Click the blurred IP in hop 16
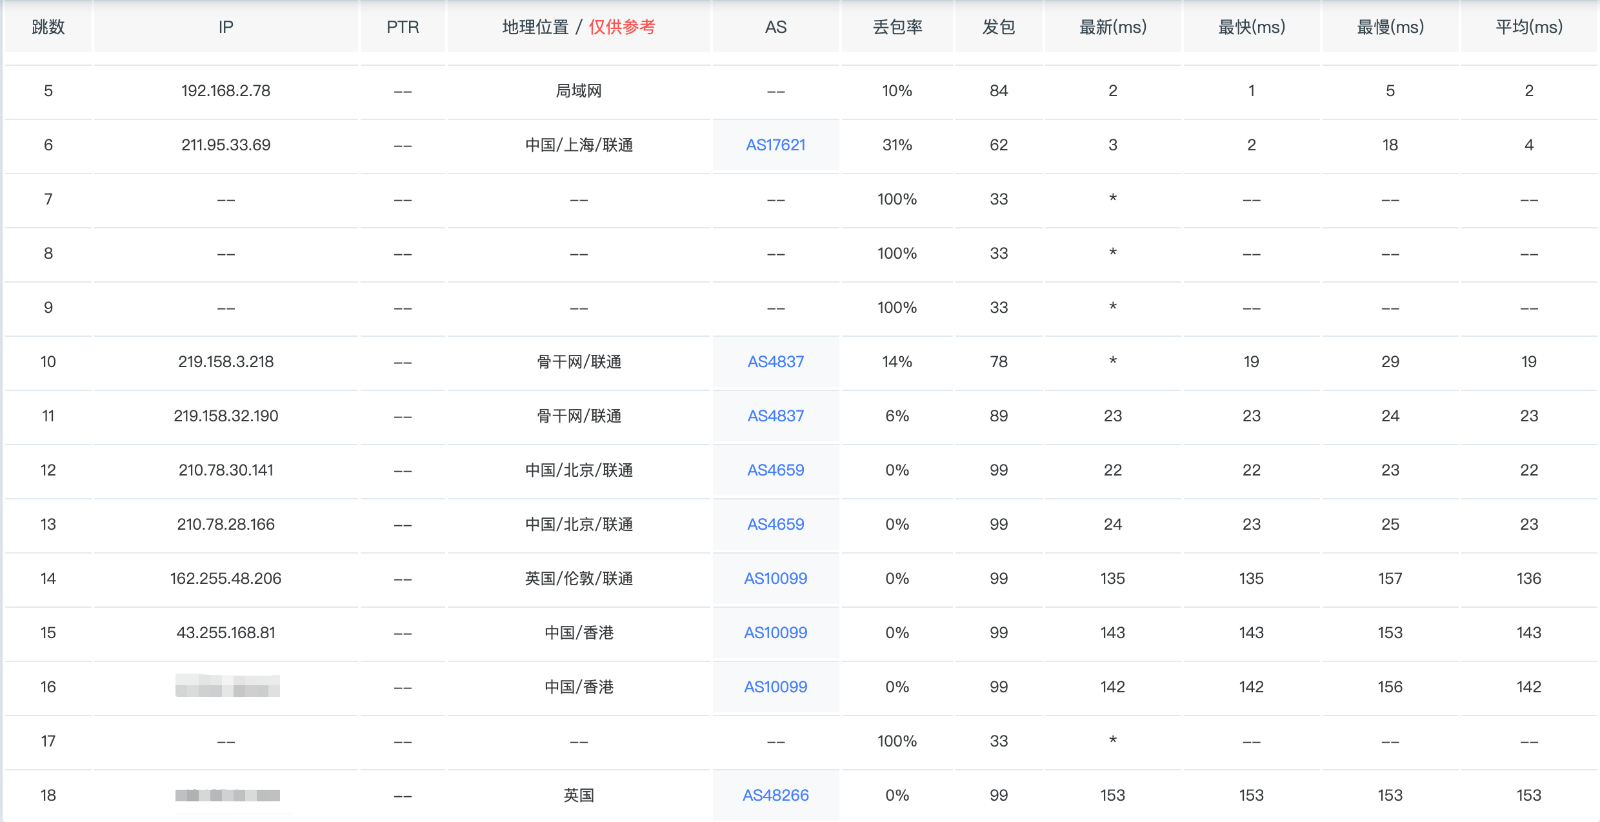The width and height of the screenshot is (1600, 822). click(227, 686)
